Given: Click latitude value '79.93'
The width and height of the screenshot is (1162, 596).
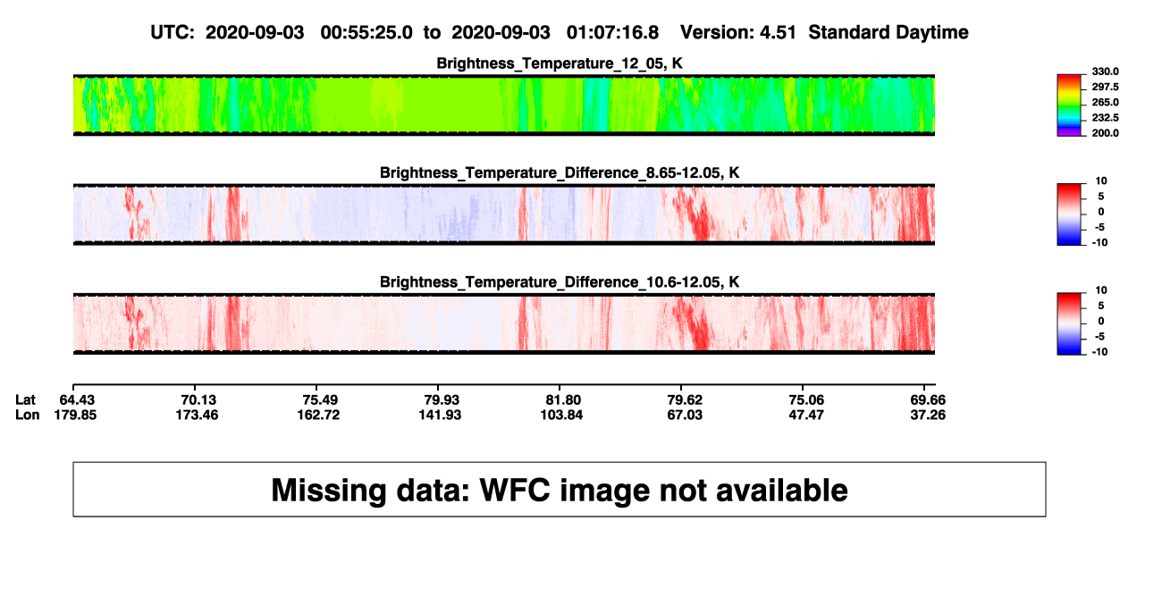Looking at the screenshot, I should coord(442,399).
